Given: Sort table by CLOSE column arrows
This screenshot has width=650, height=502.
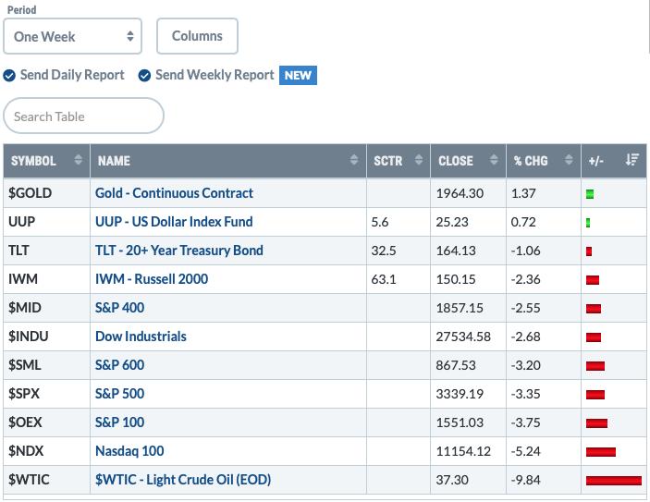Looking at the screenshot, I should [x=494, y=160].
